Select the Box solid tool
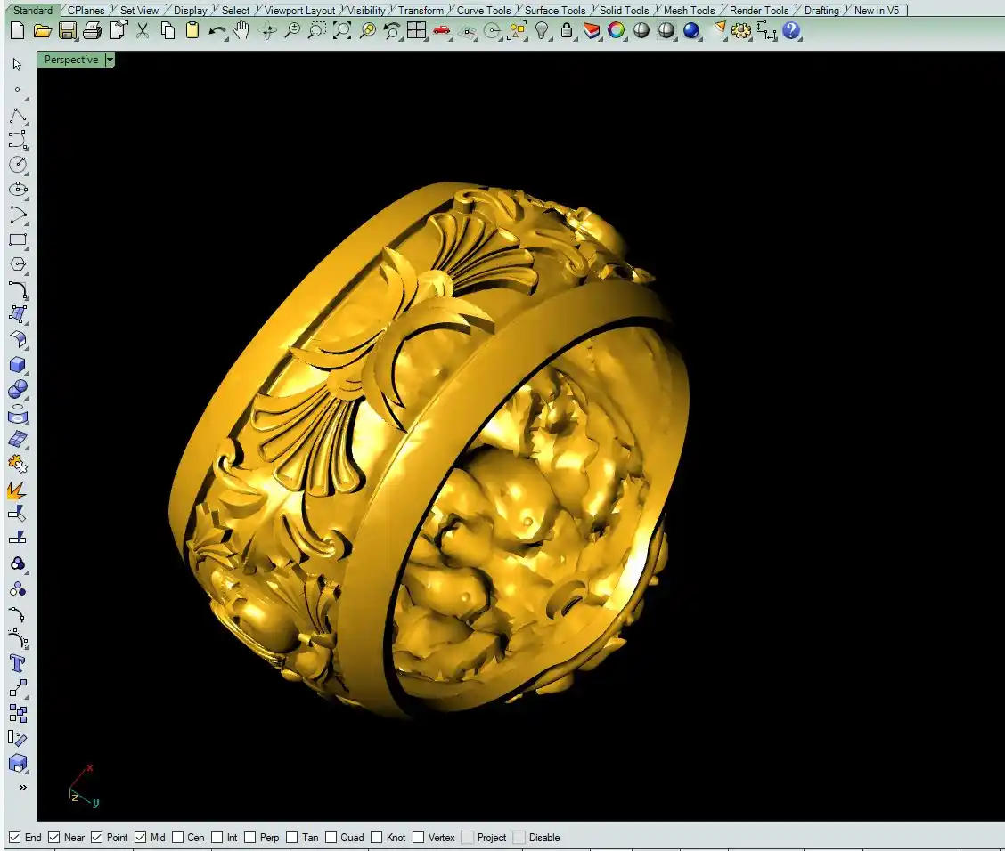Screen dimensions: 1005x851 click(x=18, y=364)
